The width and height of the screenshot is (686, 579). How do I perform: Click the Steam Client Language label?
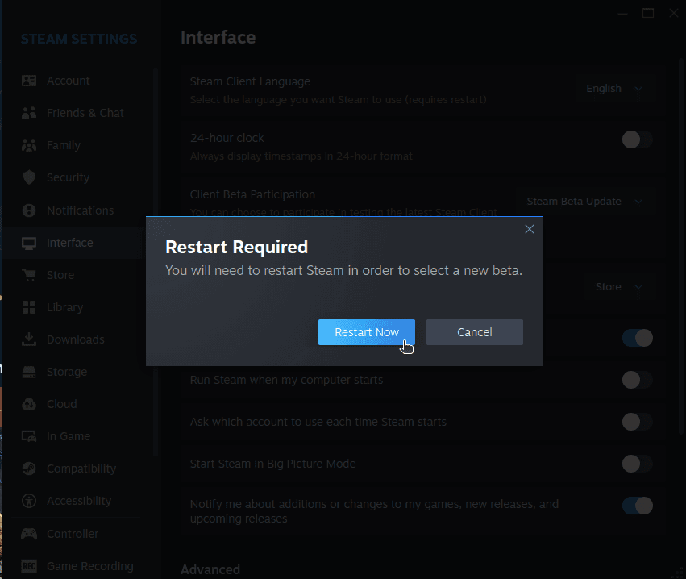coord(250,81)
